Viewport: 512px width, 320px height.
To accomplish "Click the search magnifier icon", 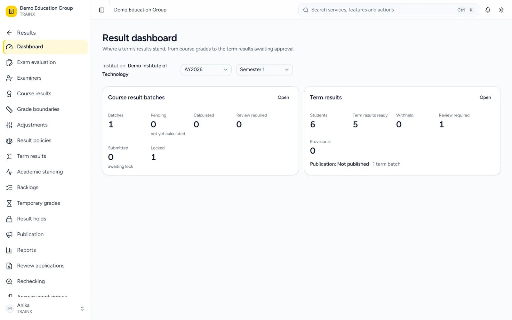I will click(x=306, y=10).
